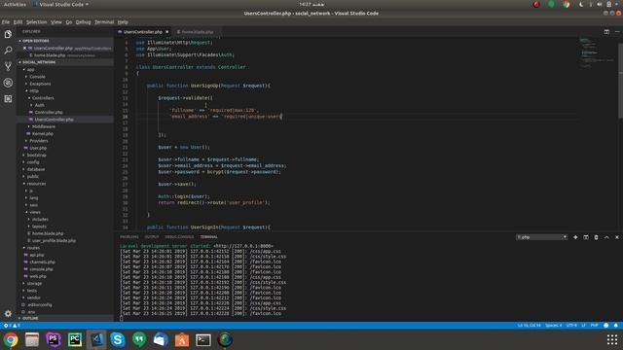The height and width of the screenshot is (350, 623).
Task: Expand the Providers folder
Action: pyautogui.click(x=39, y=141)
